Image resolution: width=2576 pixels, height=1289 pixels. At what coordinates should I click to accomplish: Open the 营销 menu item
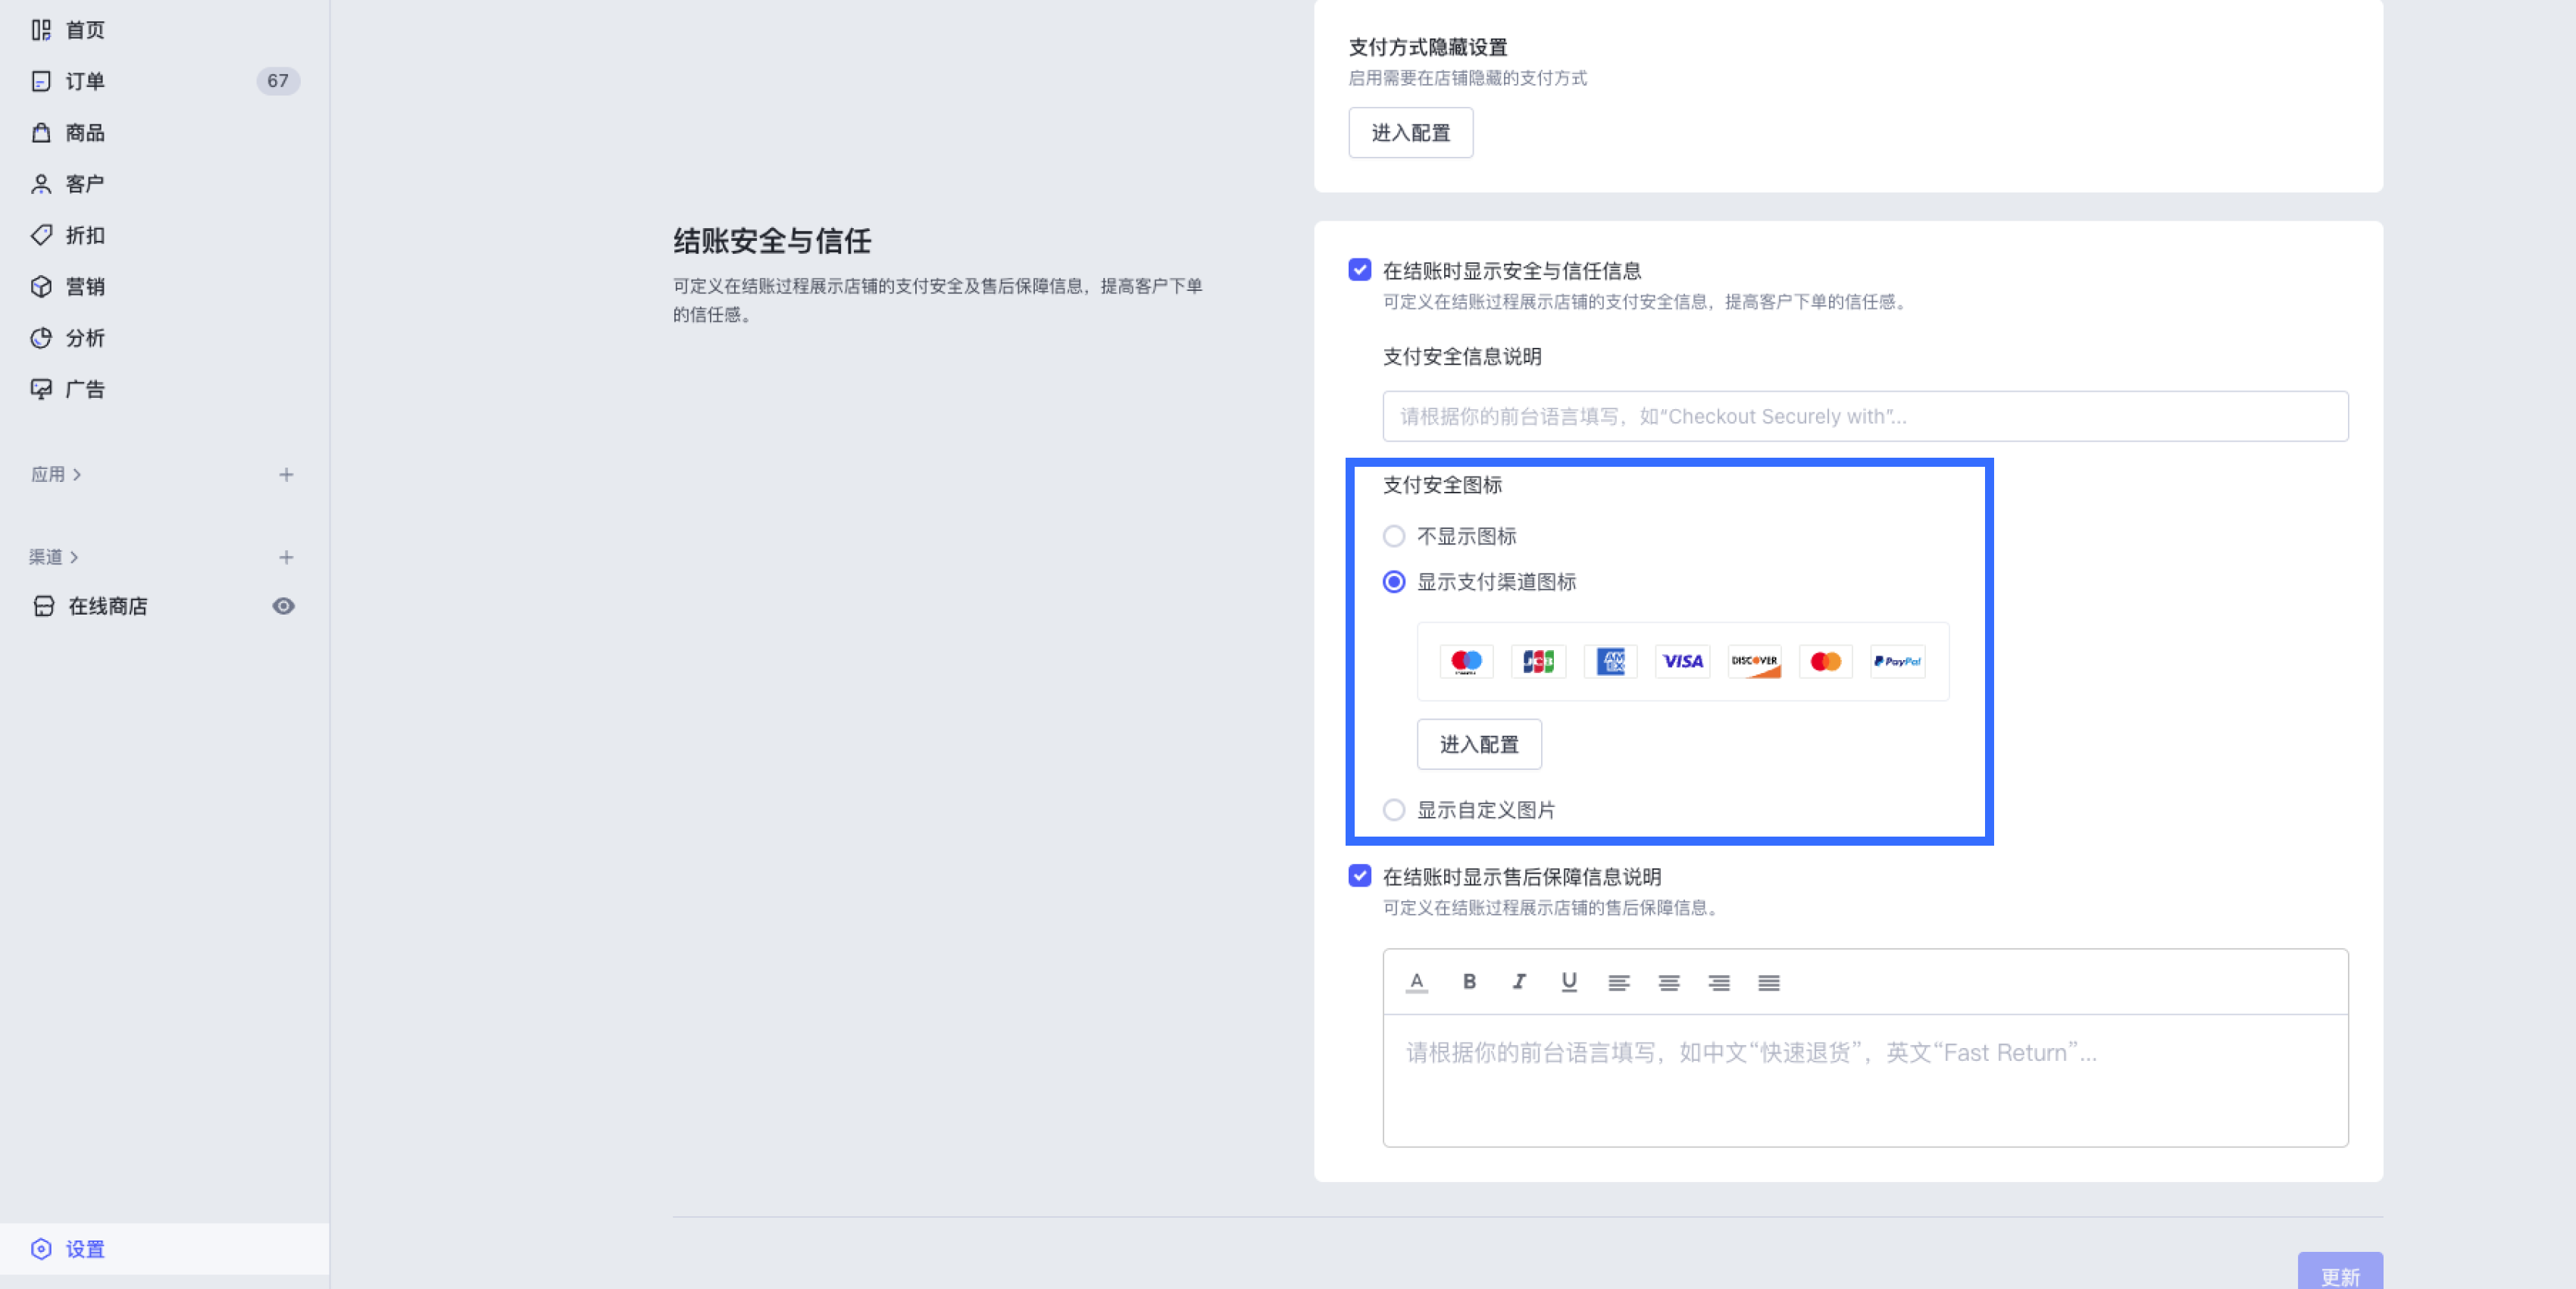pos(85,287)
